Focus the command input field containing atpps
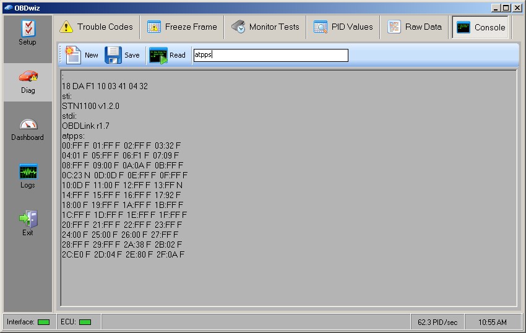Screen dimensions: 526x333 point(270,55)
